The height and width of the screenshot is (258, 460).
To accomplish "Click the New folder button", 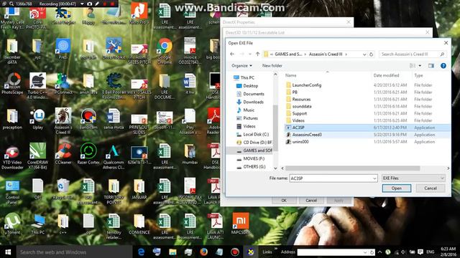I will coord(272,65).
